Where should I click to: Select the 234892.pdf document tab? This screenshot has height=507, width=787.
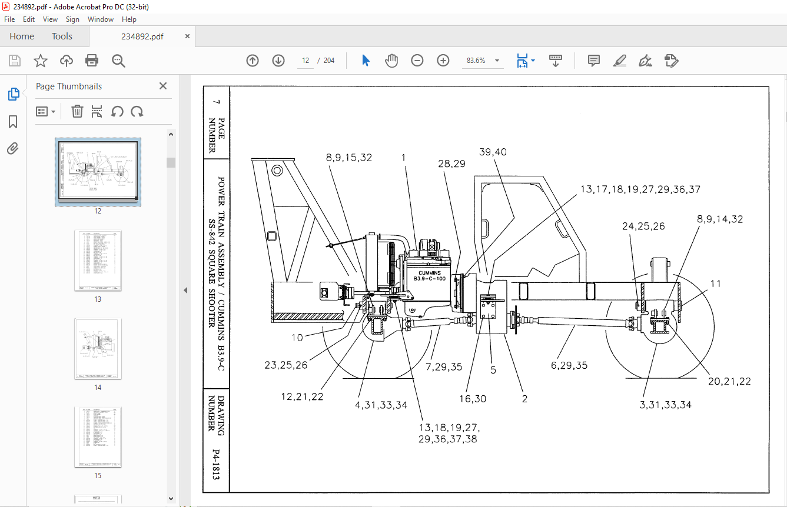pos(142,36)
